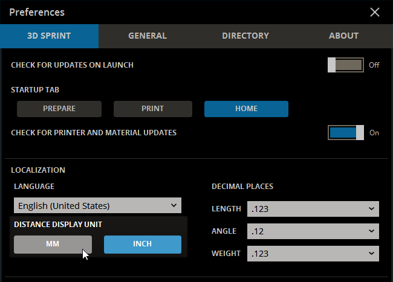The image size is (393, 282).
Task: Open the GENERAL tab
Action: point(147,36)
